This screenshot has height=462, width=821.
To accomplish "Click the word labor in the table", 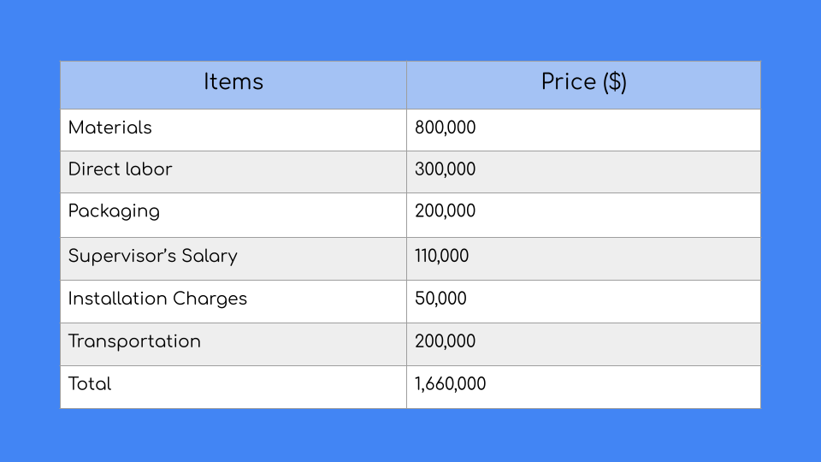I will click(148, 169).
